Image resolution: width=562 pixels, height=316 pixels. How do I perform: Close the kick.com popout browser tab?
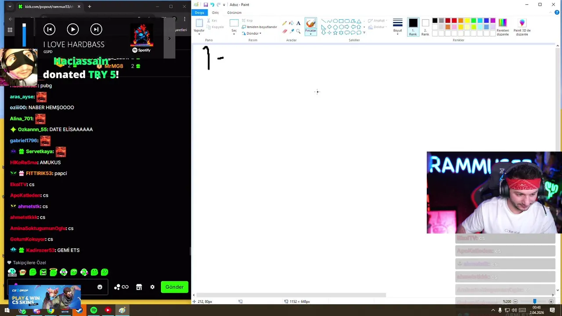pos(79,7)
